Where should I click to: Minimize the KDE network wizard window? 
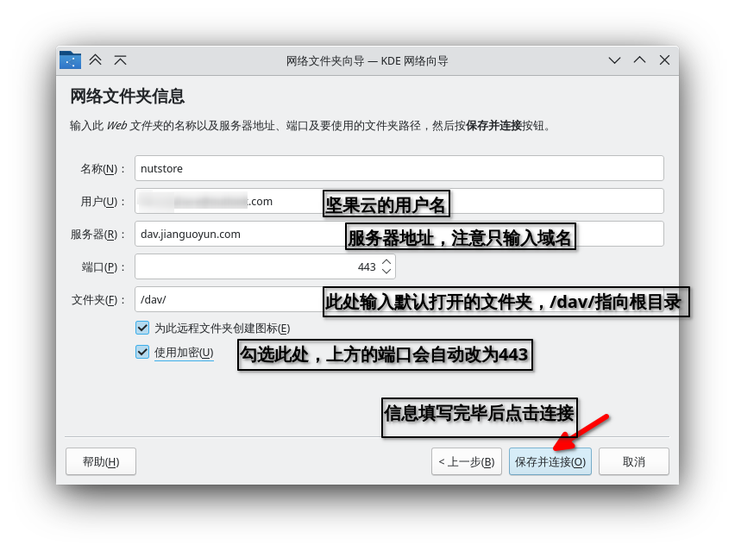click(614, 60)
